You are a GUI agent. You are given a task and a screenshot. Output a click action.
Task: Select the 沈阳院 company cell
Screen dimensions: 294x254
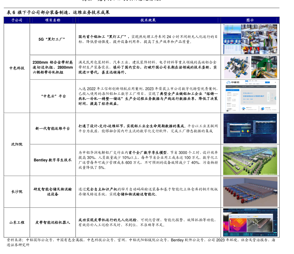pyautogui.click(x=17, y=144)
